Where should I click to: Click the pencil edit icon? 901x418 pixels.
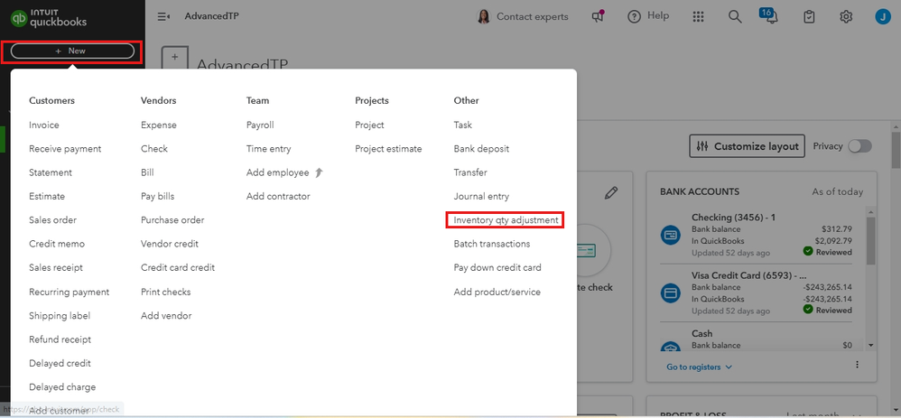tap(611, 191)
